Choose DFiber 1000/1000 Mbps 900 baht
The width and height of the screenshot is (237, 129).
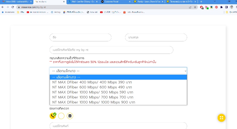[x=118, y=102]
